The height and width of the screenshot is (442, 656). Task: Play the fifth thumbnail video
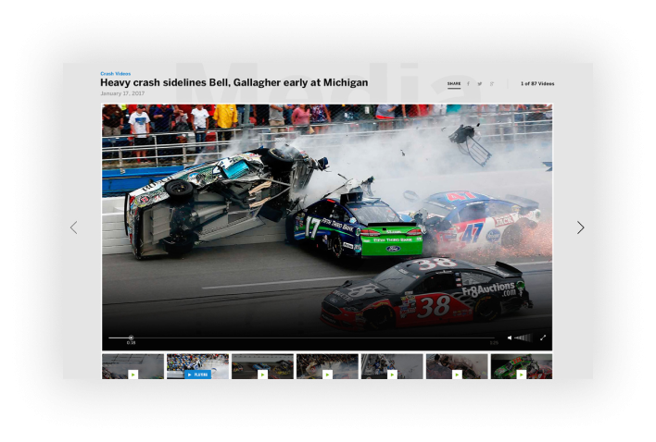point(392,366)
